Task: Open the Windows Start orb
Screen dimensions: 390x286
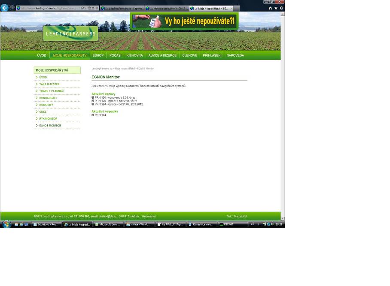Action: click(x=6, y=224)
